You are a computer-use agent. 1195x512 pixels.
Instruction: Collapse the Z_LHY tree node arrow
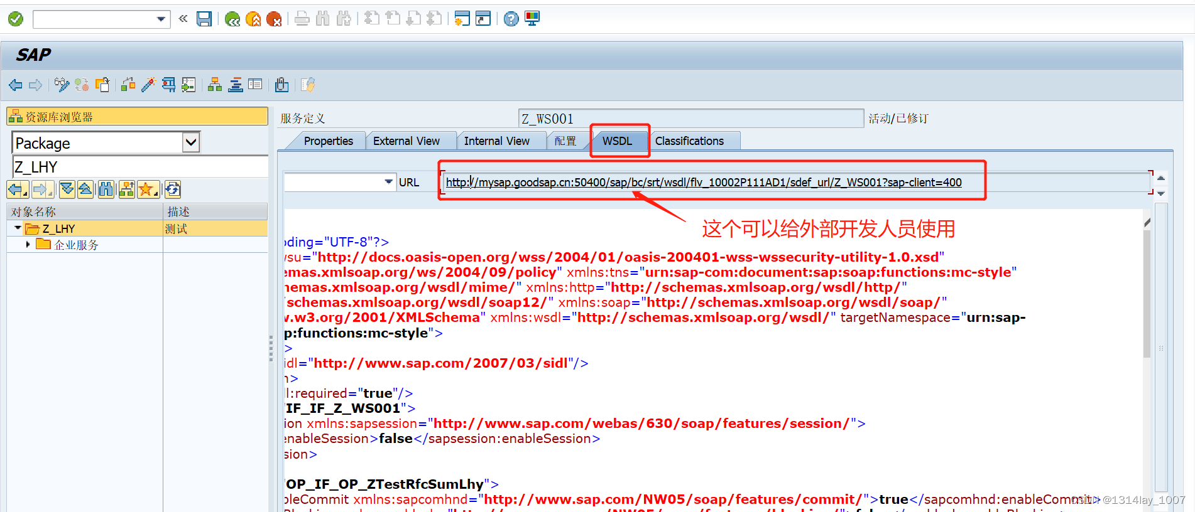[x=18, y=228]
